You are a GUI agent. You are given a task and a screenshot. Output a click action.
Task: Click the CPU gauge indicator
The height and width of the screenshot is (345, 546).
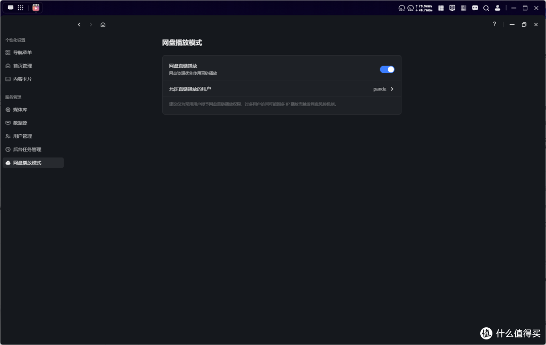click(401, 8)
